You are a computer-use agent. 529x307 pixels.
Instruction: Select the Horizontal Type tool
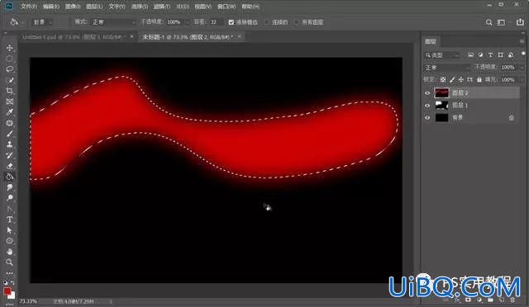(9, 220)
